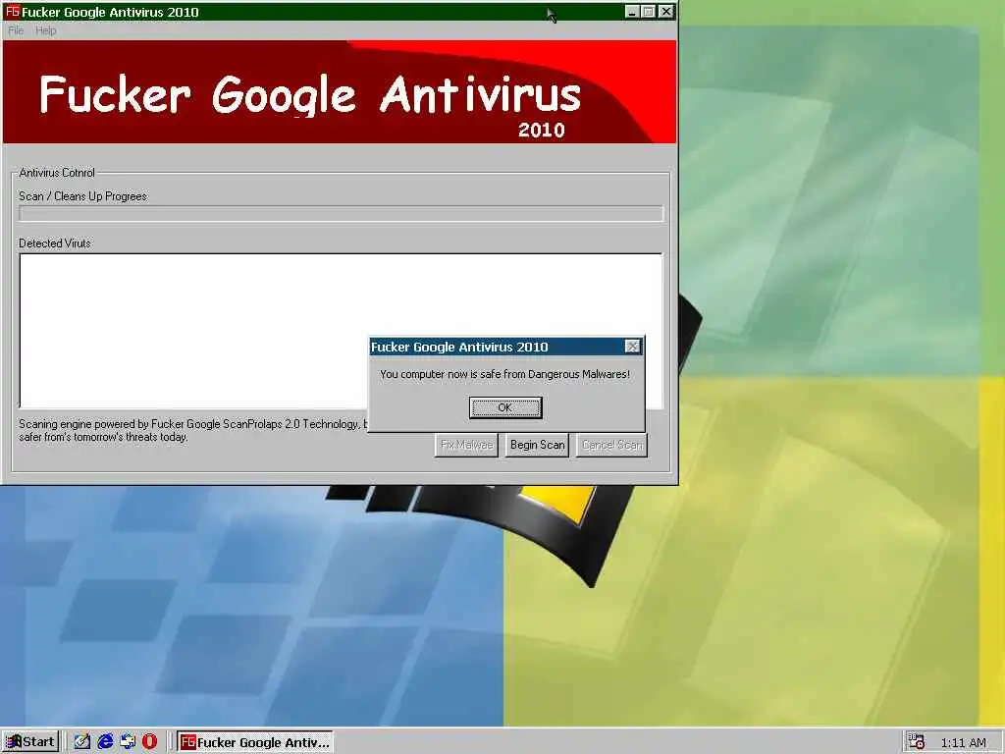
Task: Close the antivirus main window
Action: point(666,12)
